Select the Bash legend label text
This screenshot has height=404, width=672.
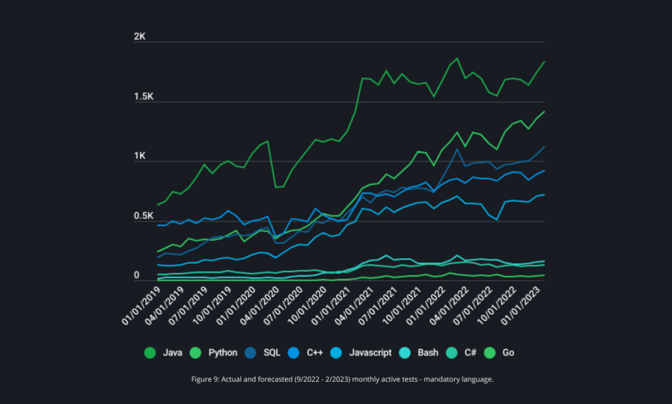428,353
